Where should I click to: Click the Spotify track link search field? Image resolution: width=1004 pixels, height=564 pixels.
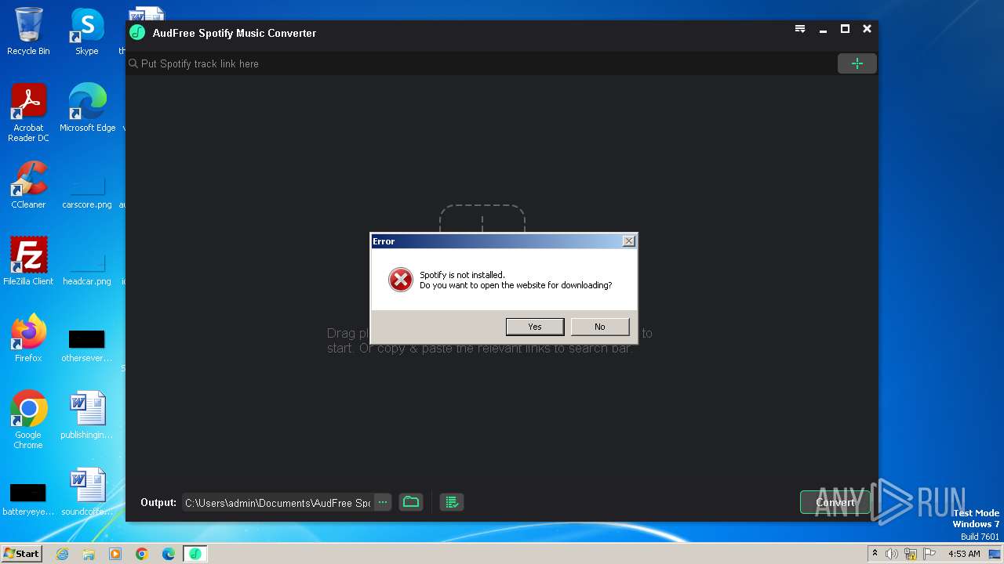coord(482,63)
